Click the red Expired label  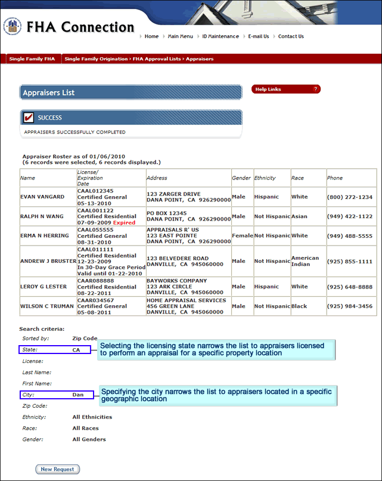(x=125, y=223)
